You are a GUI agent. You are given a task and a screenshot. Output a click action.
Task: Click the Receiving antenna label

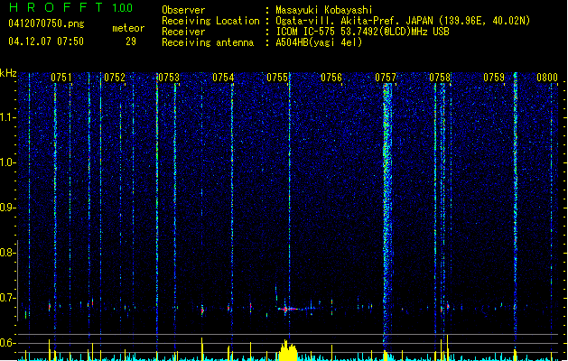tap(208, 42)
